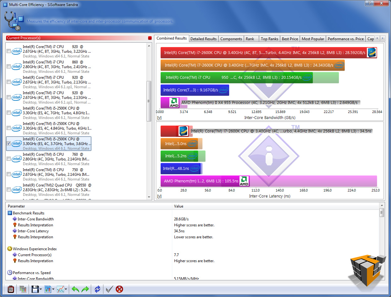
Task: Click the left tab-scroll arrow
Action: [377, 38]
